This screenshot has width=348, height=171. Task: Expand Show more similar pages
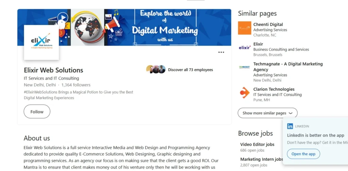(x=267, y=113)
